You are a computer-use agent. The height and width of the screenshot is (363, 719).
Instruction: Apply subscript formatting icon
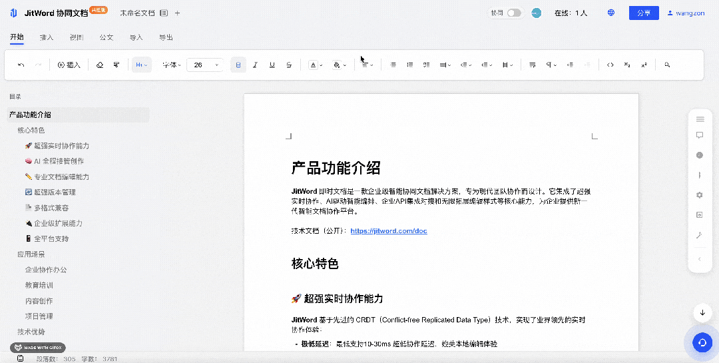[x=627, y=65]
